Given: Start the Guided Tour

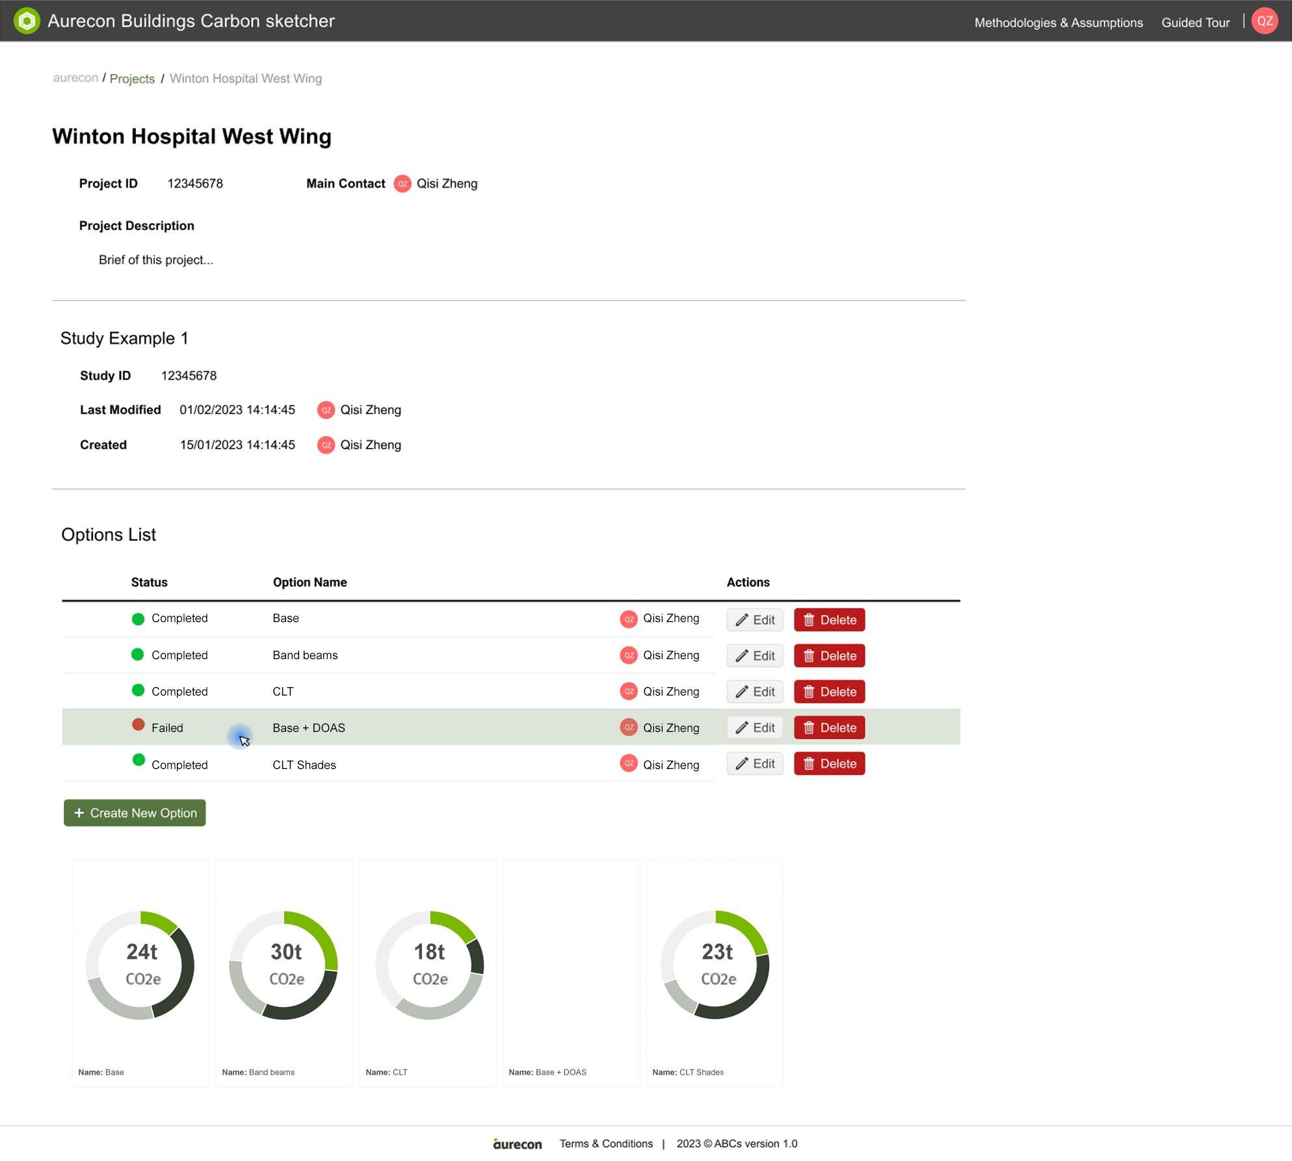Looking at the screenshot, I should [1195, 23].
